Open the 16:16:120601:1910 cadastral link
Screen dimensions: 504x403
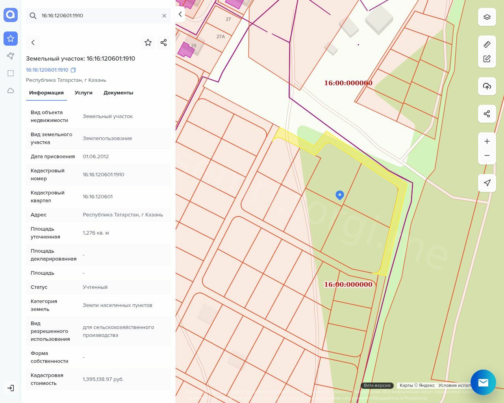(47, 70)
